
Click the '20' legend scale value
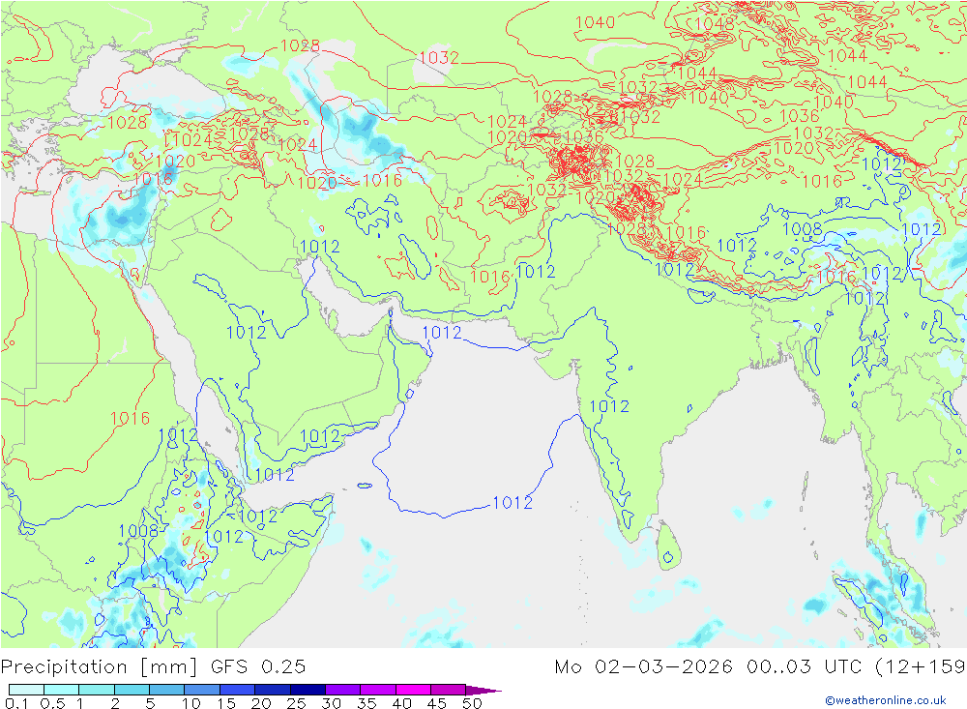[261, 703]
